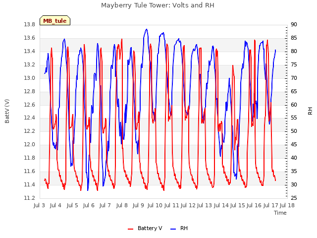Viewport: 317px width, 238px height.
Task: Click the Jul 15 date label
Action: [238, 205]
